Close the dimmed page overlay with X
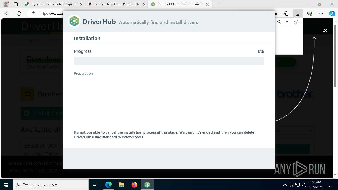The width and height of the screenshot is (338, 190). coord(325,30)
